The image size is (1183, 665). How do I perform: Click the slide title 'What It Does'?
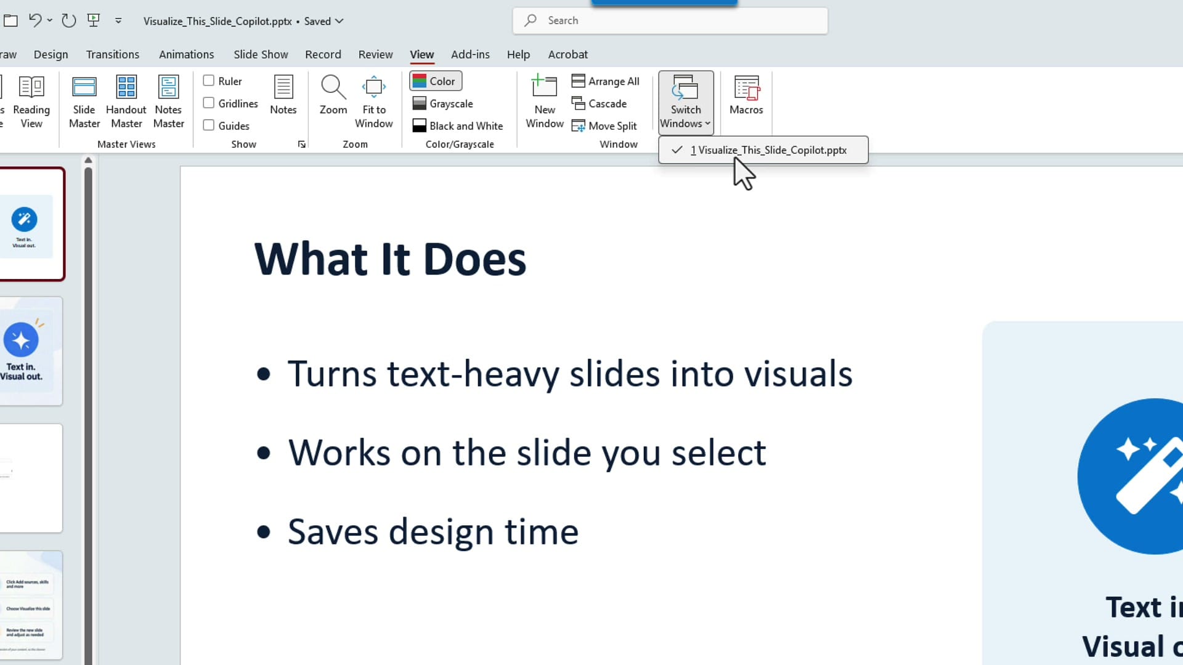pyautogui.click(x=391, y=259)
